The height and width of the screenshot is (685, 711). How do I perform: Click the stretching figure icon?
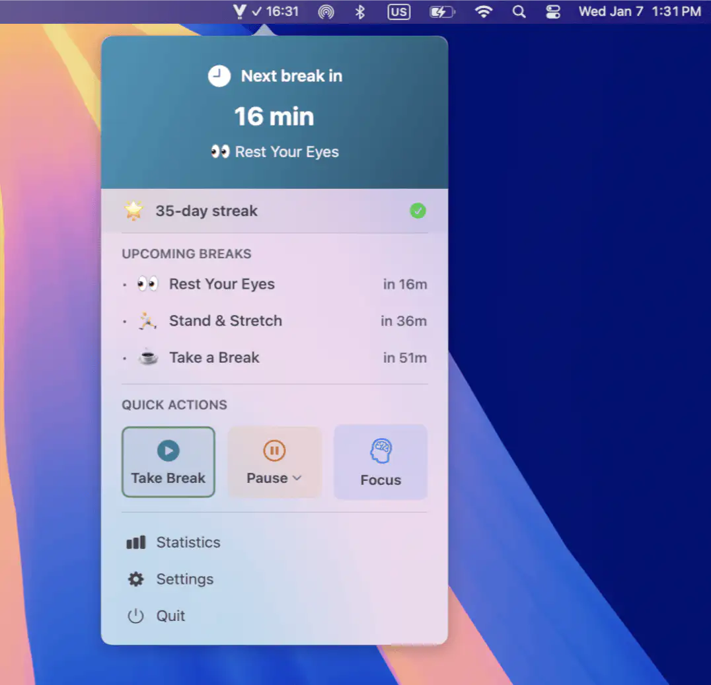point(148,321)
